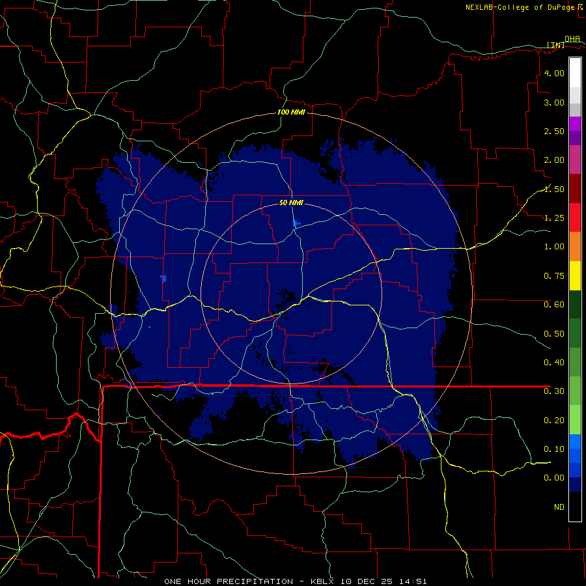Click the 1.25 scale label
Image resolution: width=586 pixels, height=586 pixels.
pyautogui.click(x=554, y=218)
